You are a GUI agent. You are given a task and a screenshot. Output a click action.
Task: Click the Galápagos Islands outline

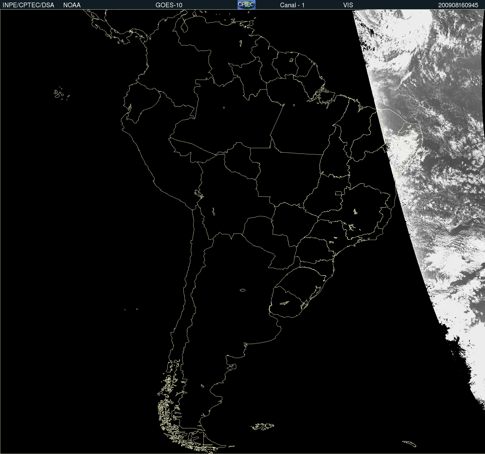[62, 94]
